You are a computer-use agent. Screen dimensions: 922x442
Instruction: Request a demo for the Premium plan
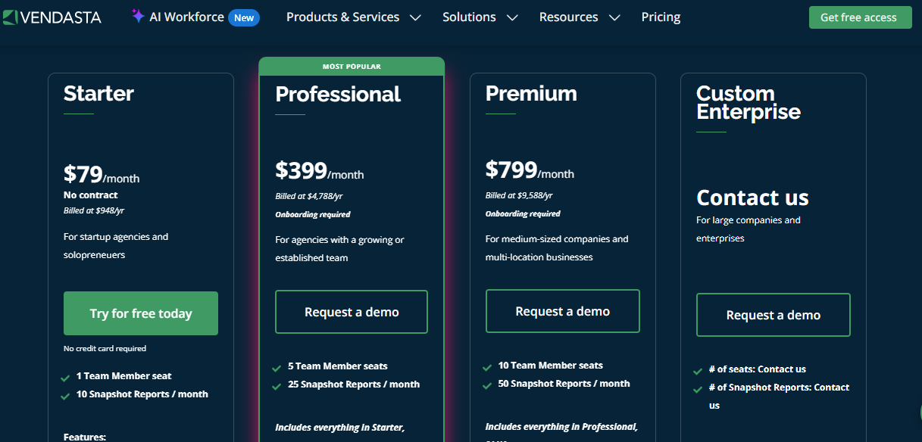tap(562, 310)
